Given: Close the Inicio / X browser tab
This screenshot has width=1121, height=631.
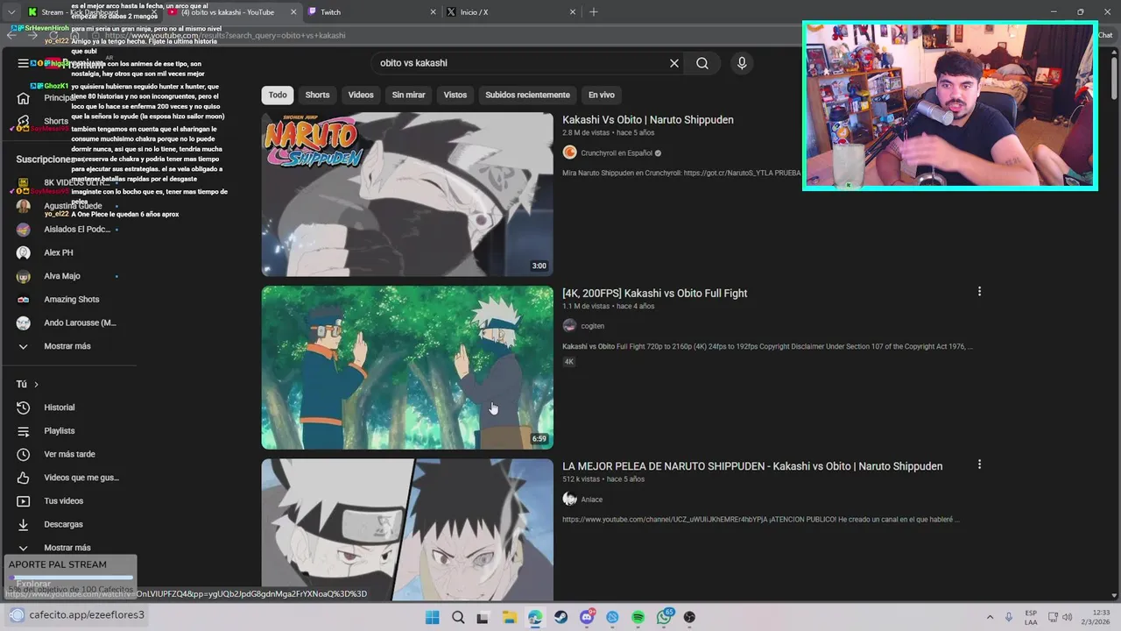Looking at the screenshot, I should (573, 12).
